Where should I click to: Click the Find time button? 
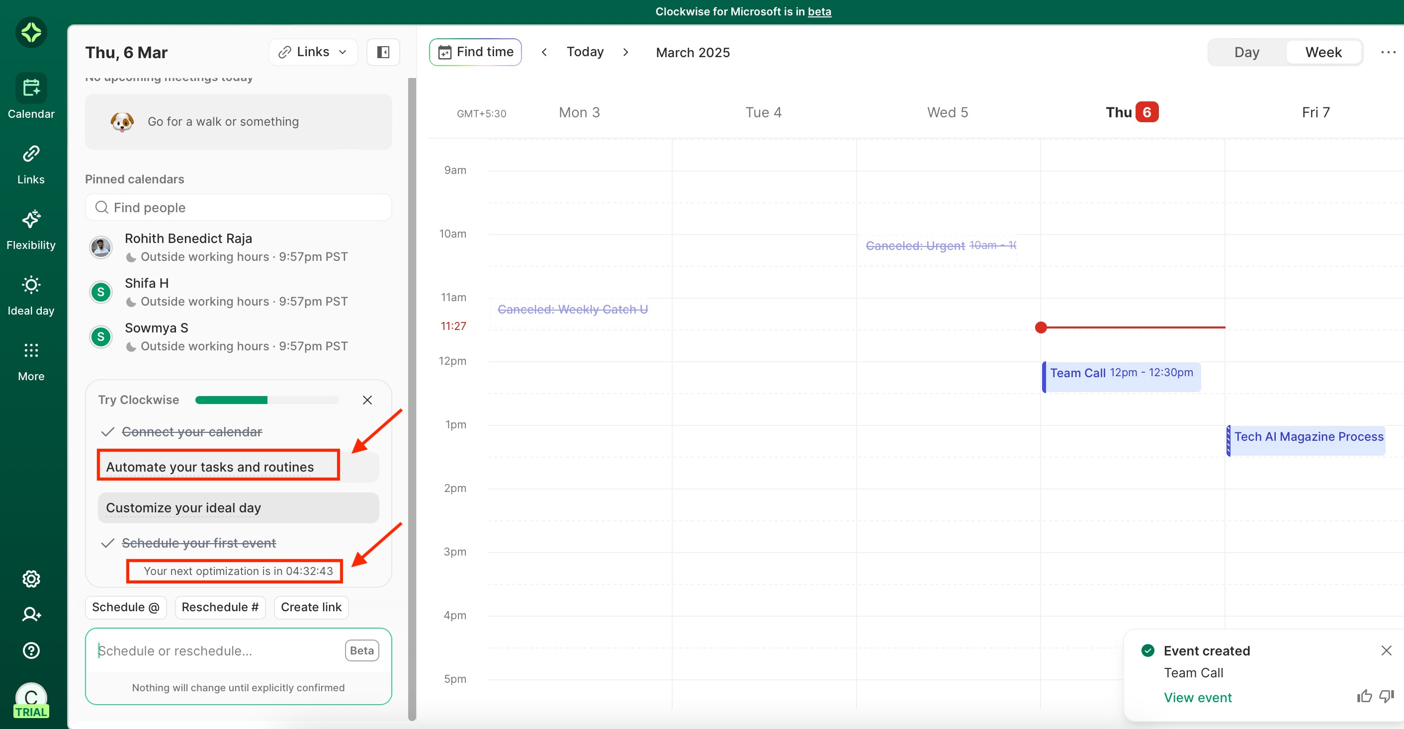coord(475,52)
